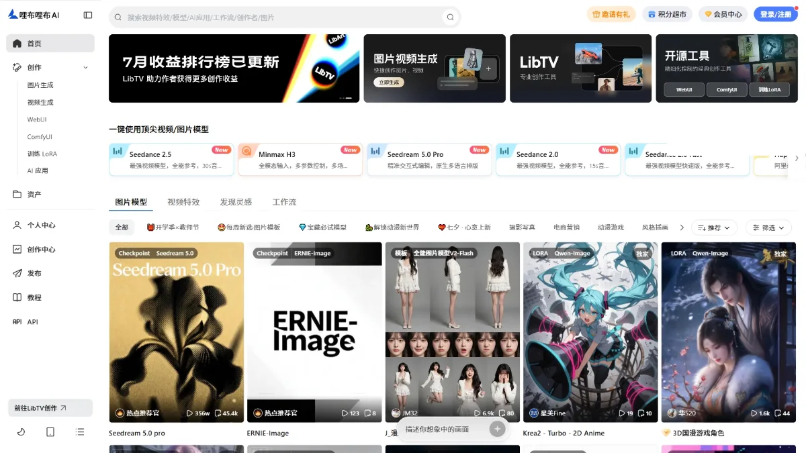Select the 宝藏必试模型 filter chip
The image size is (806, 453).
[x=322, y=228]
